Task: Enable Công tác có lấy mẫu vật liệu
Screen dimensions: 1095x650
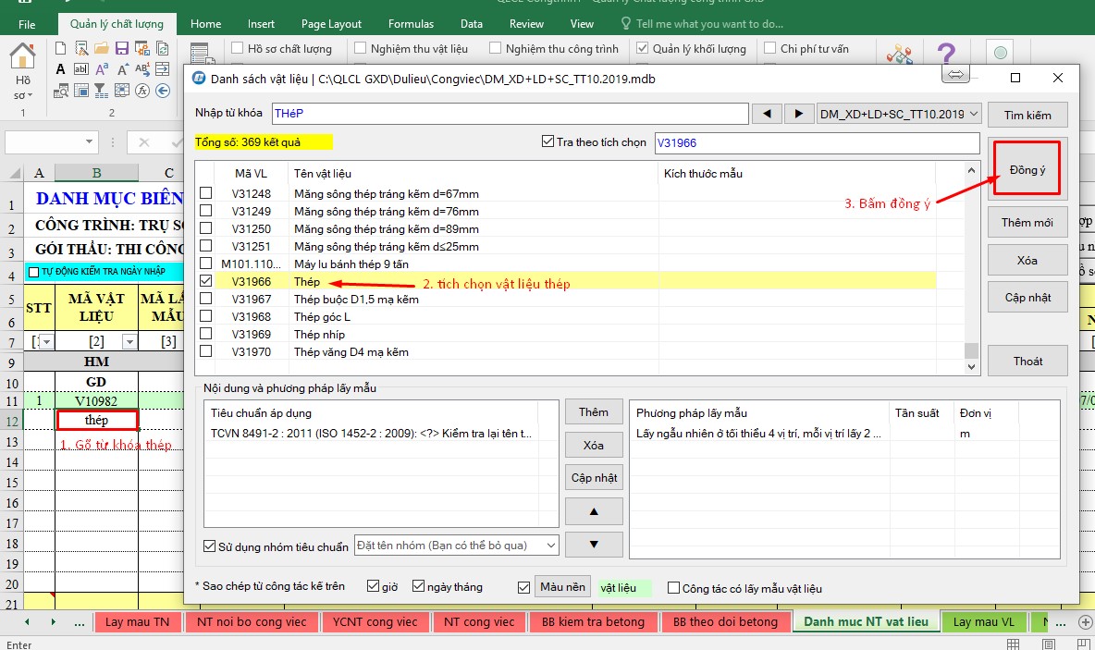Action: click(674, 588)
